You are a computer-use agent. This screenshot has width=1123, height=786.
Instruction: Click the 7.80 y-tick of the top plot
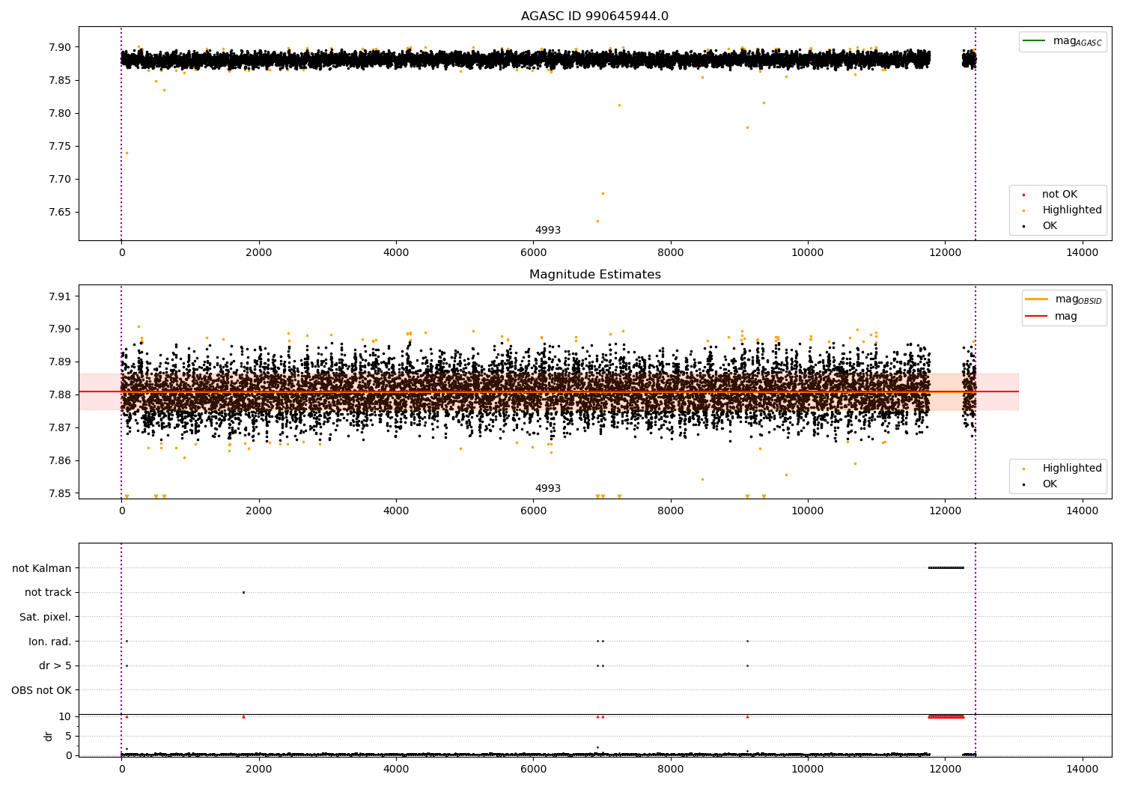click(x=59, y=114)
